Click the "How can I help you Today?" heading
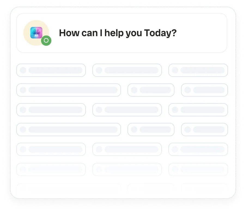 click(x=118, y=33)
